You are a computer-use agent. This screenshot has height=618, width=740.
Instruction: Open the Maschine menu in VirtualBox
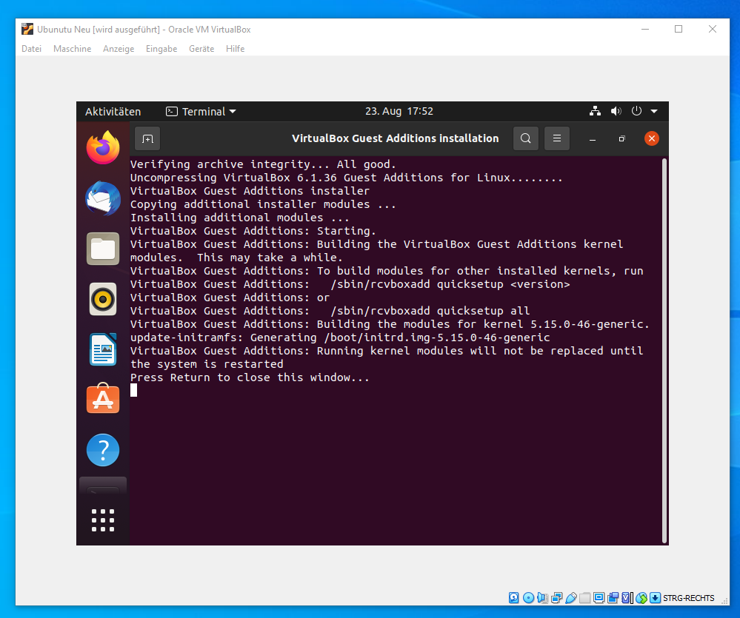(x=72, y=49)
